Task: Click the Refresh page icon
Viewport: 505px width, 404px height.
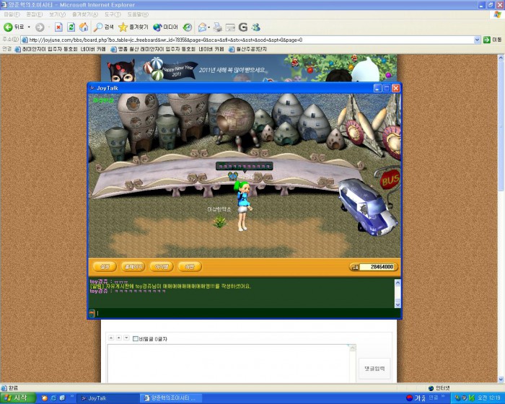Action: point(72,27)
